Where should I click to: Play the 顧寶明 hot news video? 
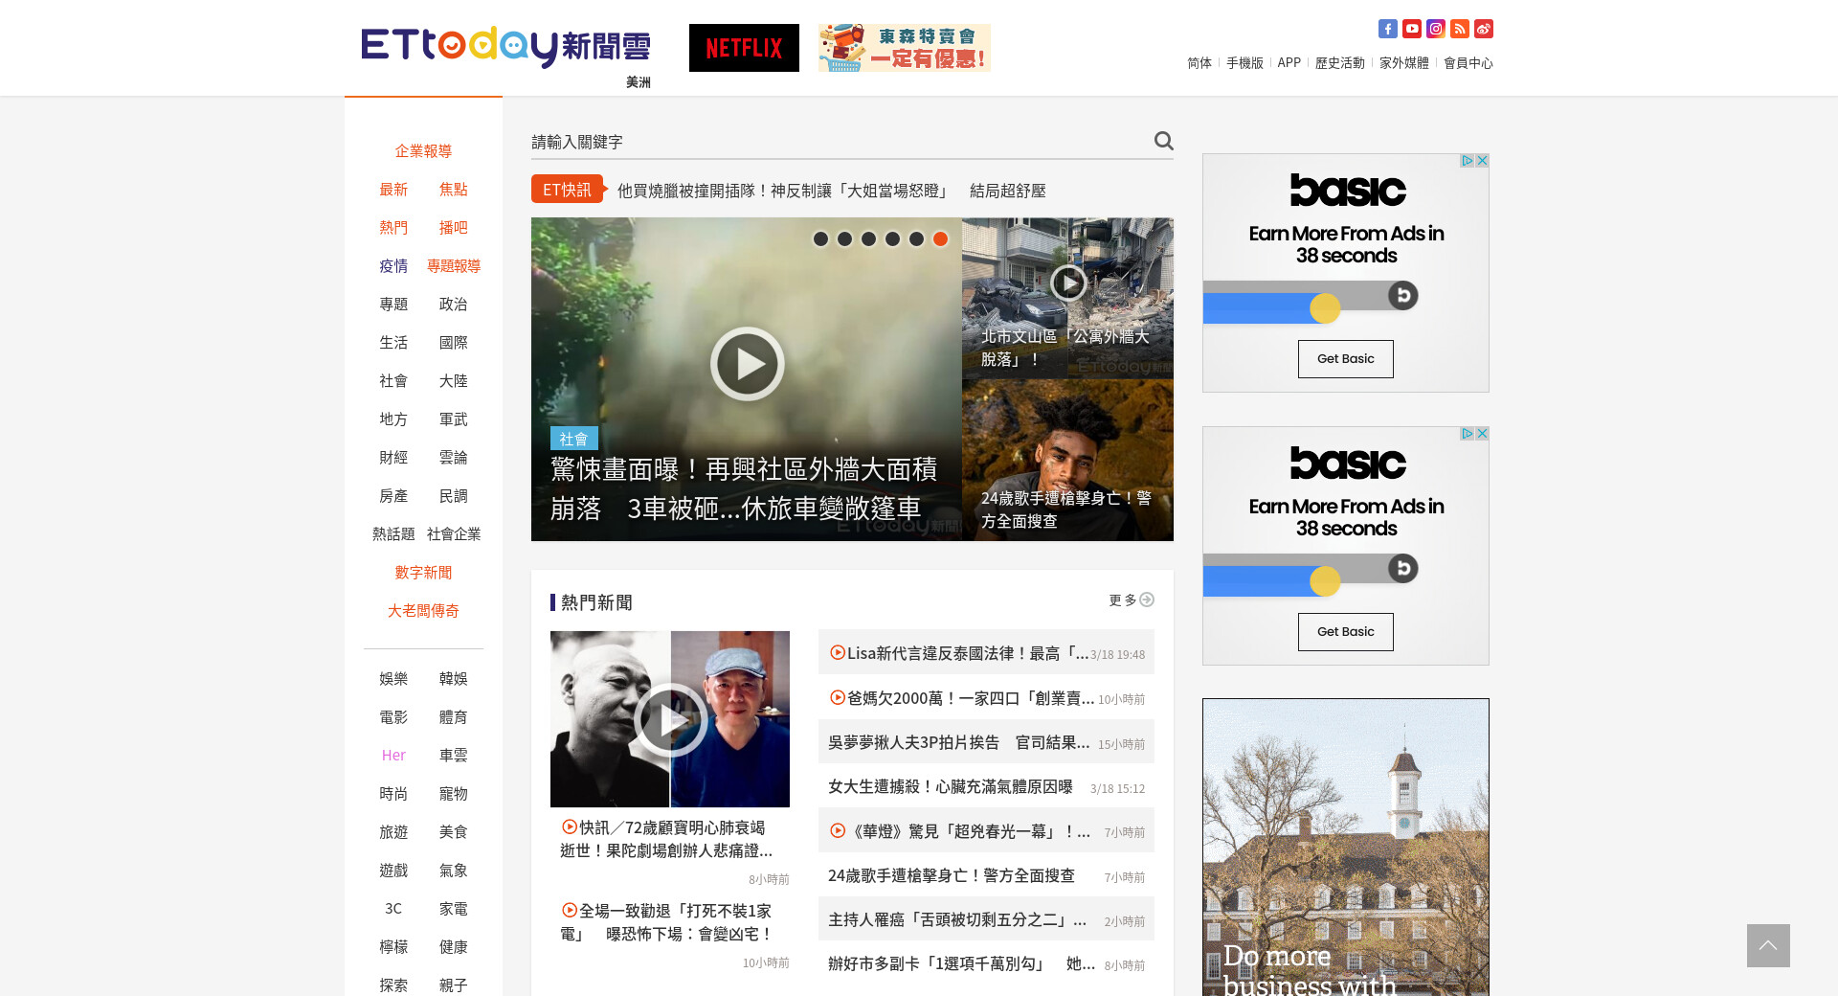click(670, 719)
